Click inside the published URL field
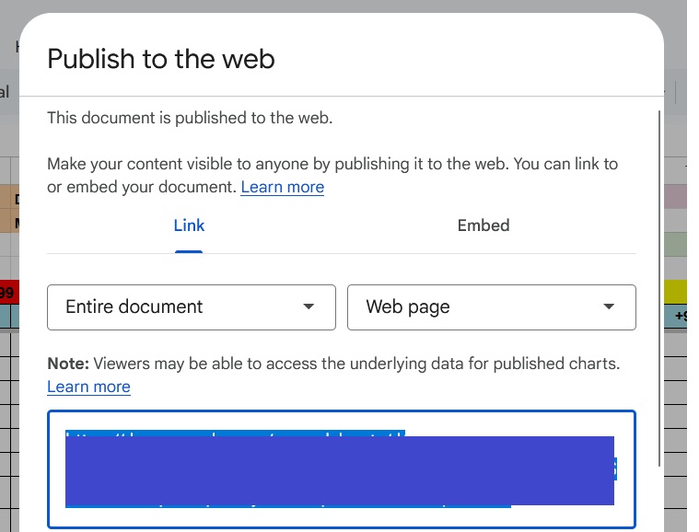This screenshot has height=532, width=699. pos(341,515)
